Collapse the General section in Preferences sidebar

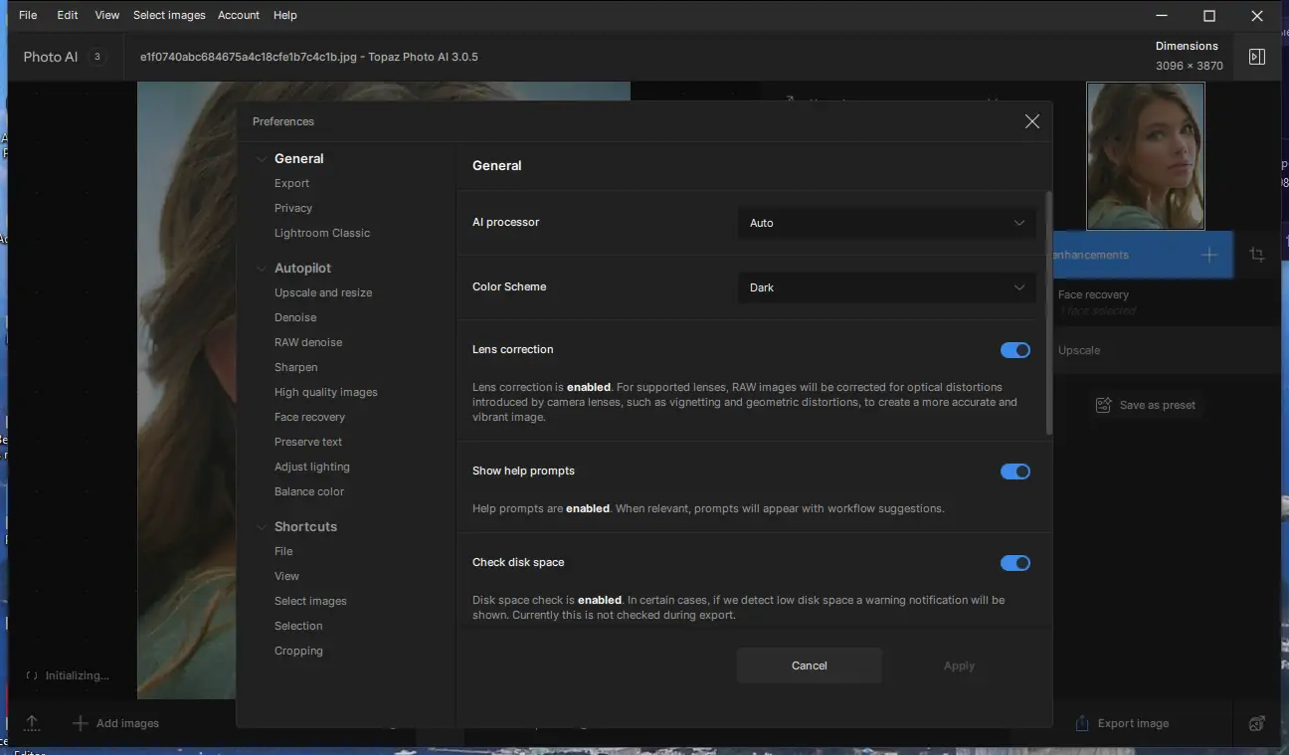coord(262,159)
